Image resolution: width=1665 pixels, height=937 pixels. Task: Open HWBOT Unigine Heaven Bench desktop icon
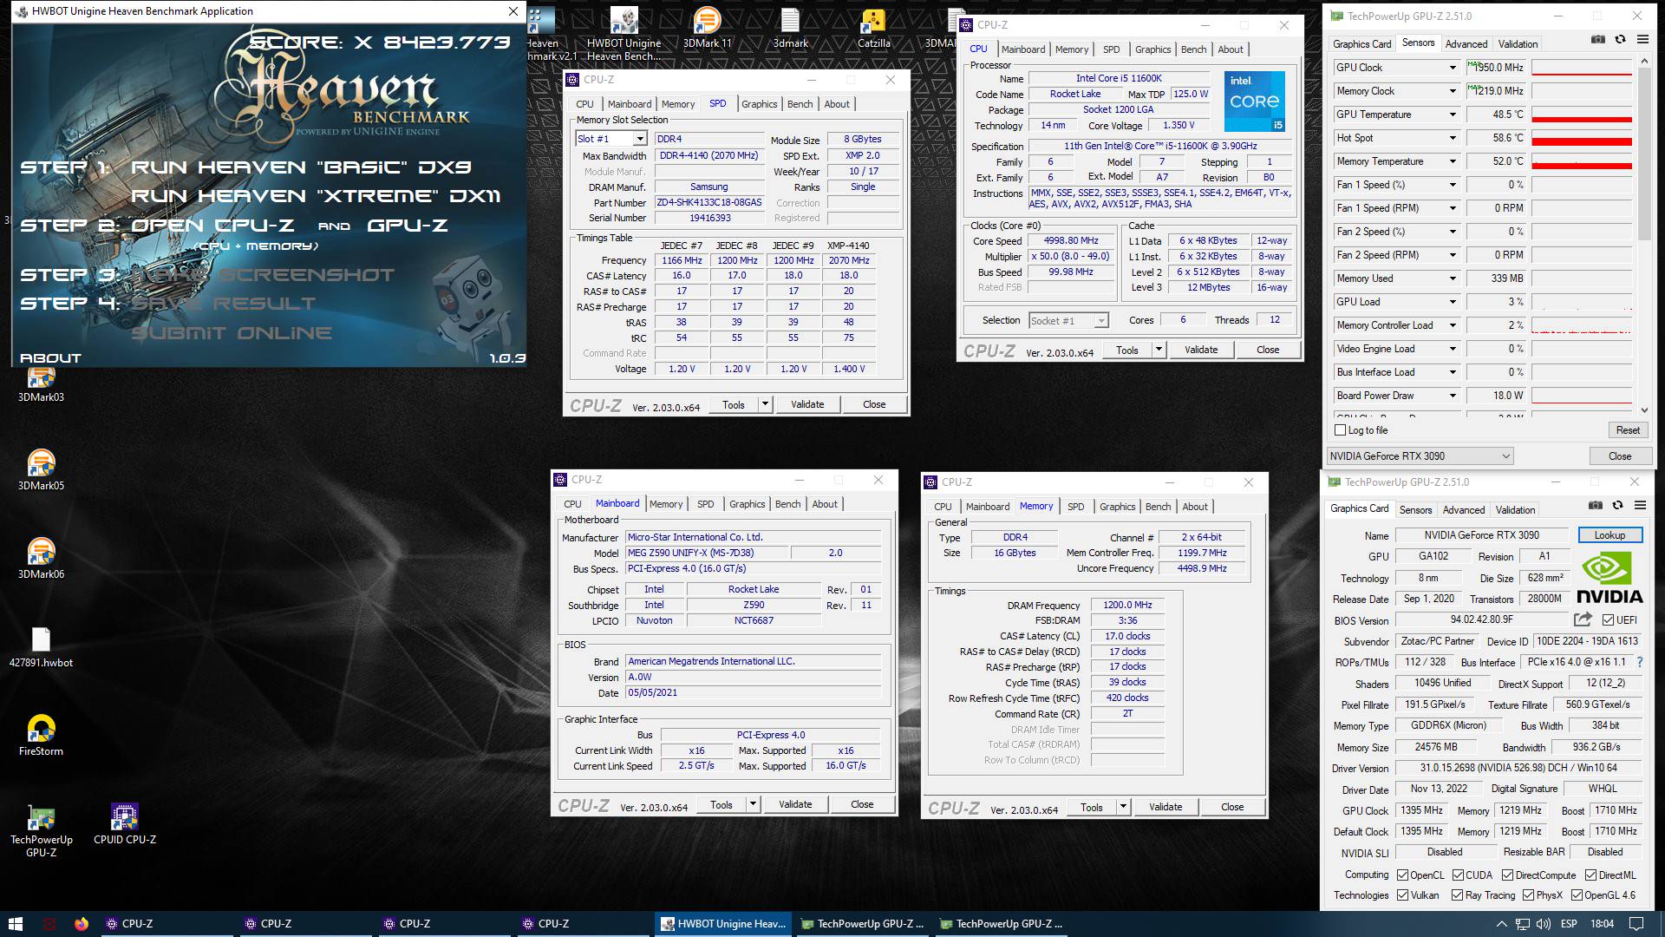[x=624, y=35]
